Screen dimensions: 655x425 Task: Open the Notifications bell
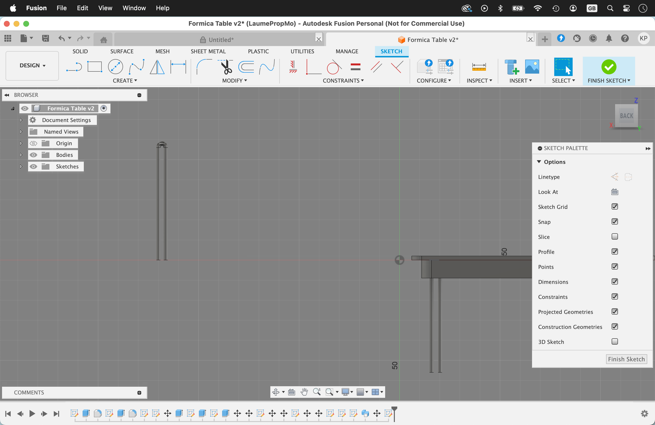click(x=609, y=38)
